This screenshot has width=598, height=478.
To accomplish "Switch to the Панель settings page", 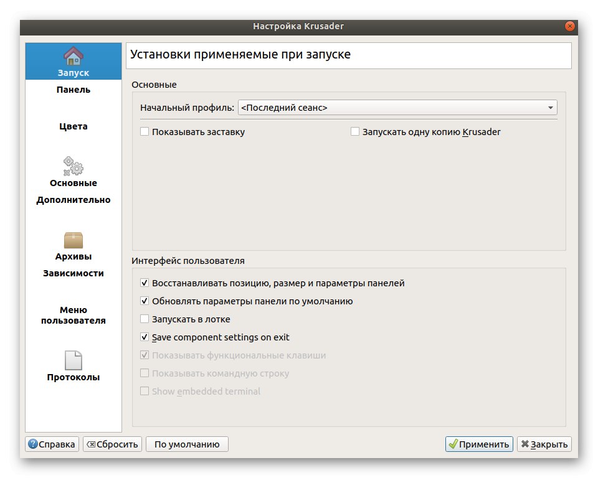I will click(74, 90).
